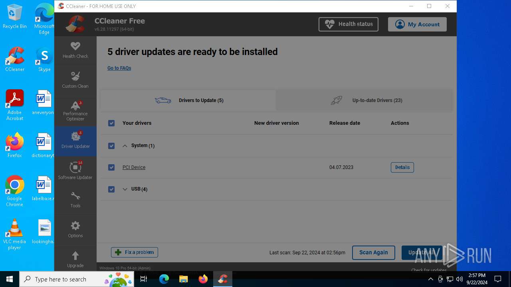Image resolution: width=511 pixels, height=287 pixels.
Task: Go to Performance Optimizer
Action: 75,111
